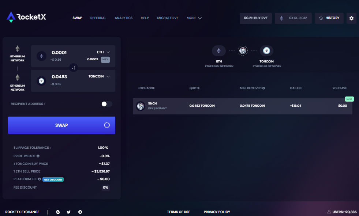Open the HISTORY button
This screenshot has height=216, width=359.
coord(329,18)
